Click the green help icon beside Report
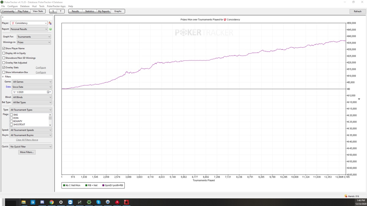This screenshot has width=367, height=206. coord(50,29)
